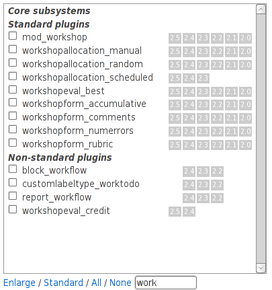This screenshot has height=290, width=272.
Task: Toggle the workshopform_rubric checkbox
Action: [13, 143]
